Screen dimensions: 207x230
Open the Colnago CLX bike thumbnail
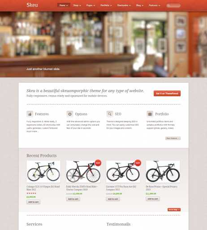point(43,172)
